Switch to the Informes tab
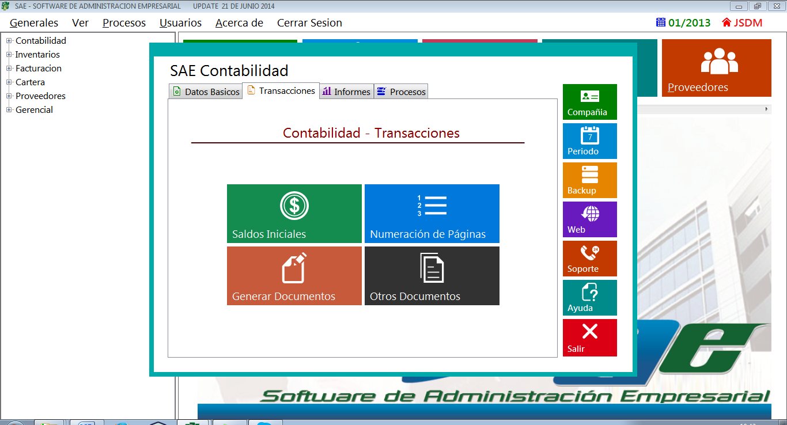Image resolution: width=787 pixels, height=425 pixels. 346,92
